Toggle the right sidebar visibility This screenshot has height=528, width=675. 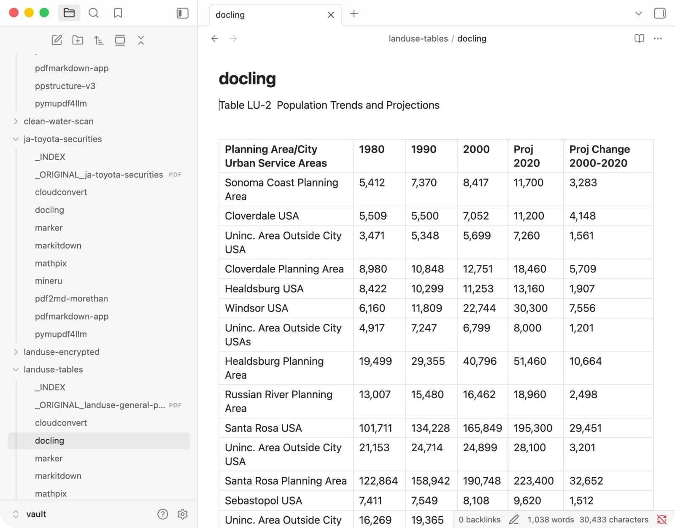(x=660, y=13)
